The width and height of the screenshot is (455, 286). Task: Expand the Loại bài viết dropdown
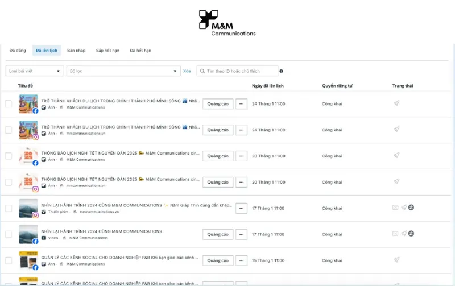tap(35, 71)
